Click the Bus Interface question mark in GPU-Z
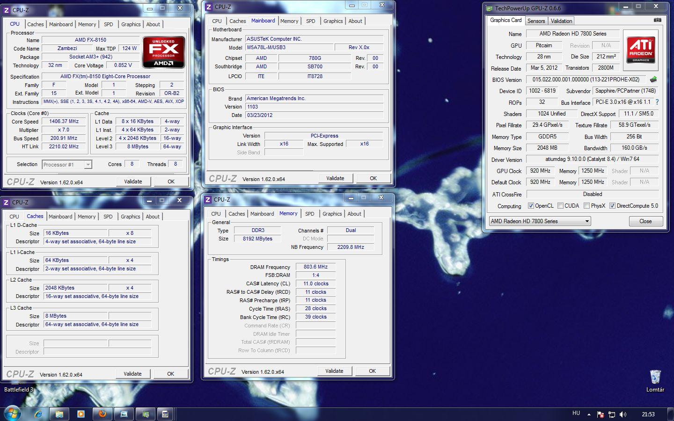 click(x=657, y=102)
